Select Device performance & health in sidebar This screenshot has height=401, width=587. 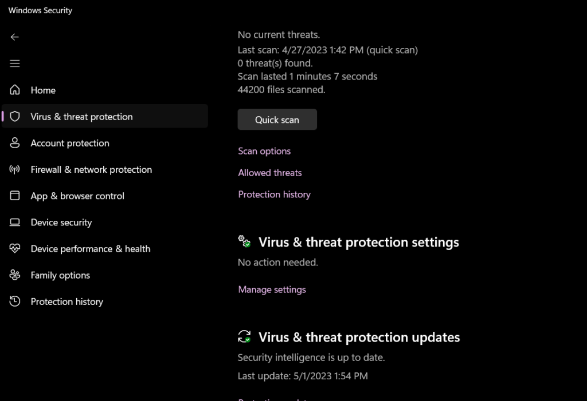click(91, 249)
